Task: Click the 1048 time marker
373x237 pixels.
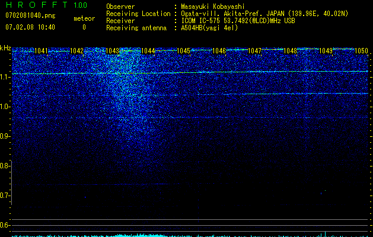Action: point(290,51)
